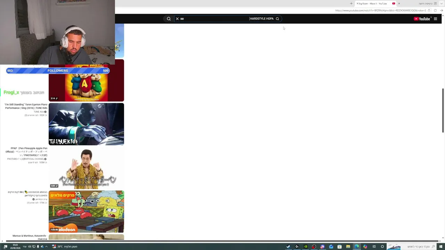Open File Explorer from the taskbar
The height and width of the screenshot is (250, 445).
tap(348, 247)
